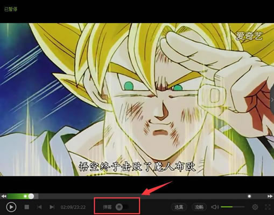Stop playback with the square stop icon
The image size is (274, 215).
click(27, 207)
